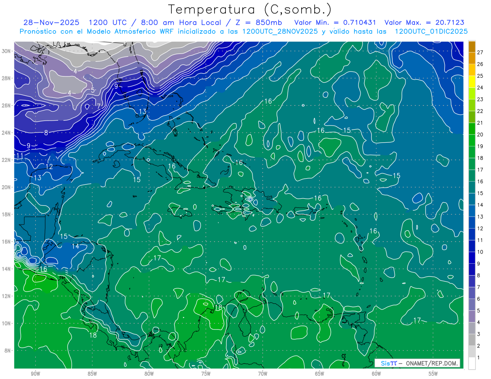The width and height of the screenshot is (491, 379).
Task: Click the white contour label 8 on the map
Action: tap(46, 132)
